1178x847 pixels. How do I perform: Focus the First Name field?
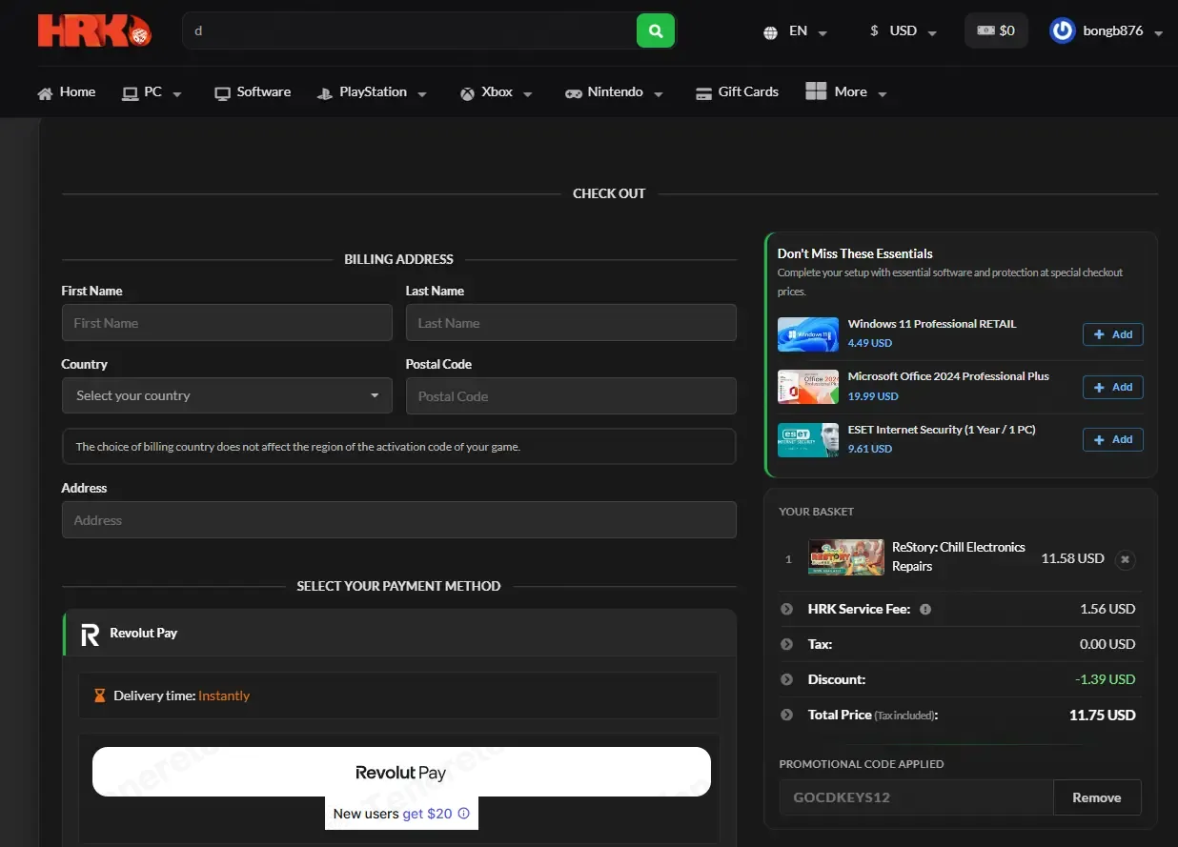[227, 323]
